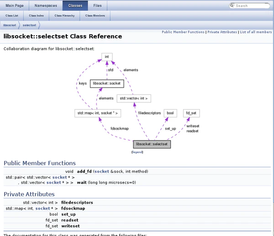Open the Class Members subtab
The image size is (274, 236).
click(x=95, y=16)
